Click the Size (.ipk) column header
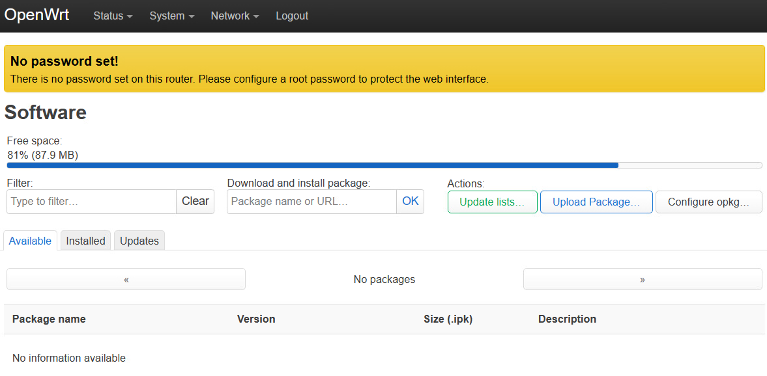 click(448, 319)
